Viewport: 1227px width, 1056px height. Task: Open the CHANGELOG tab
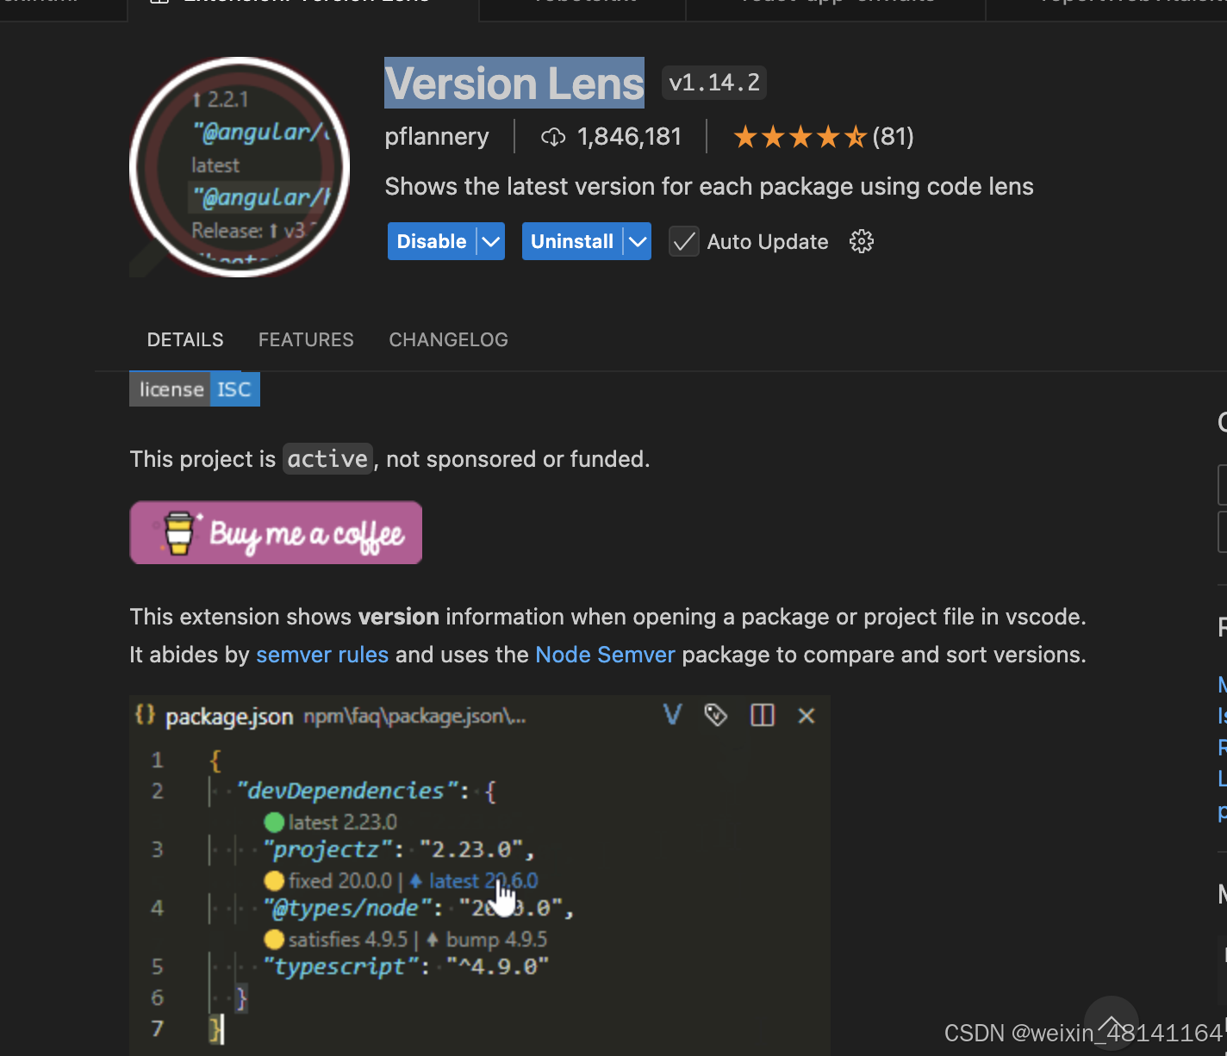448,339
